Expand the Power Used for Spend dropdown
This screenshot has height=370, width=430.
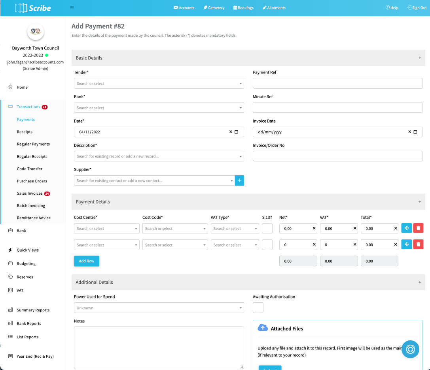[159, 307]
